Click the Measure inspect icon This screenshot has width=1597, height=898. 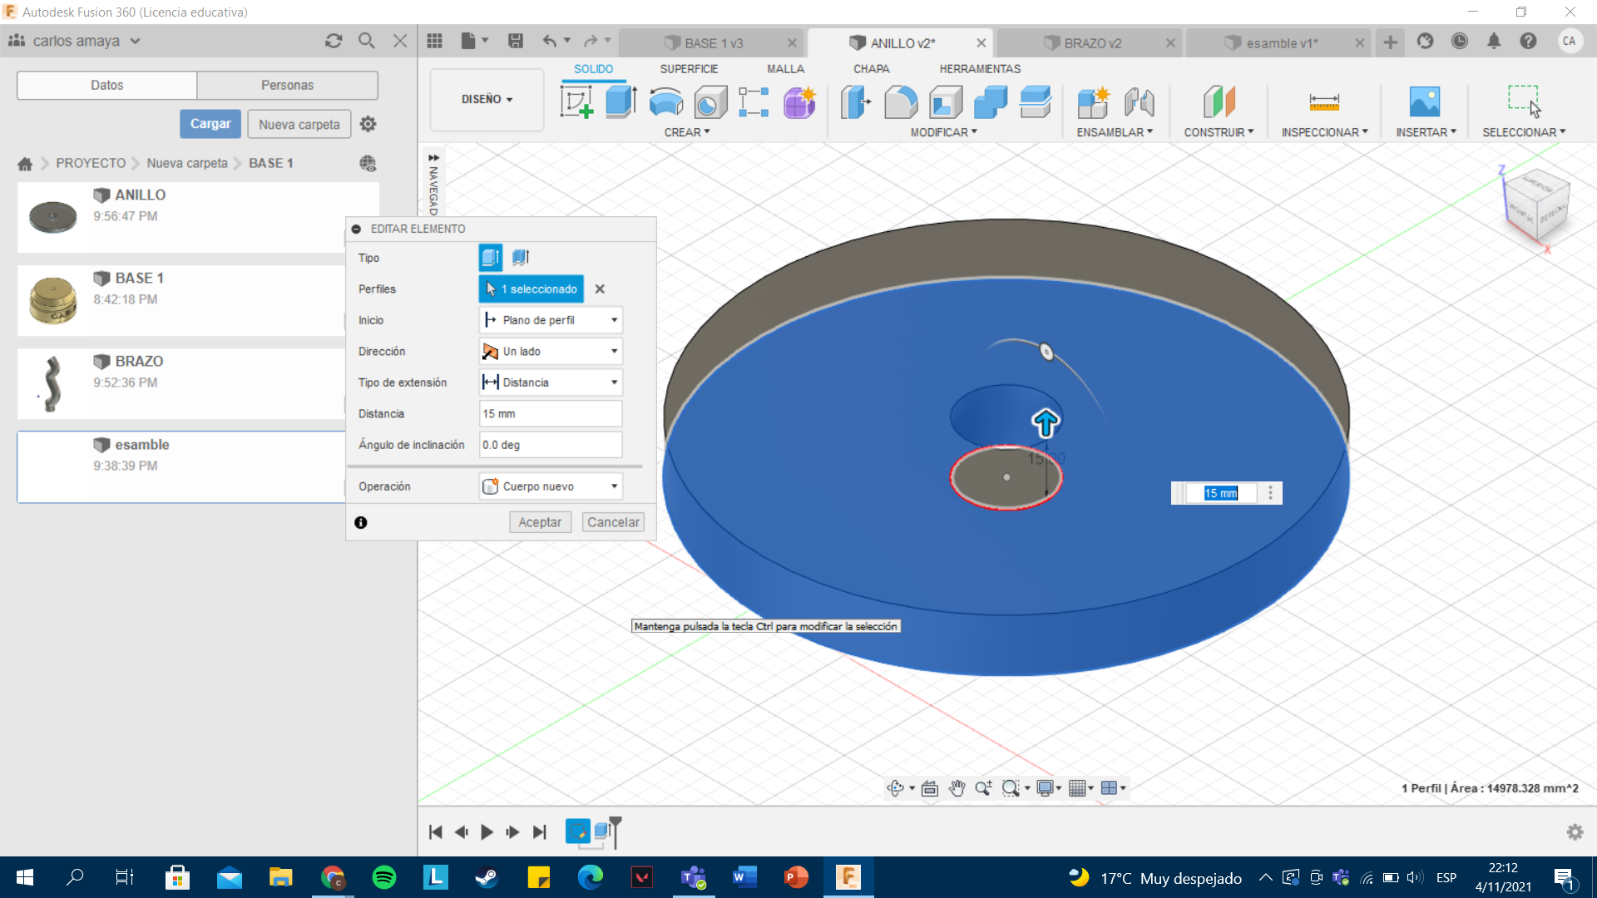pos(1324,102)
